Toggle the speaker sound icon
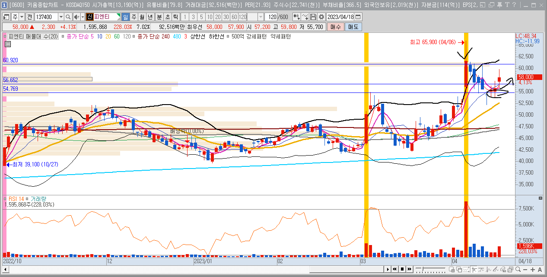The width and height of the screenshot is (547, 277). pos(76,17)
